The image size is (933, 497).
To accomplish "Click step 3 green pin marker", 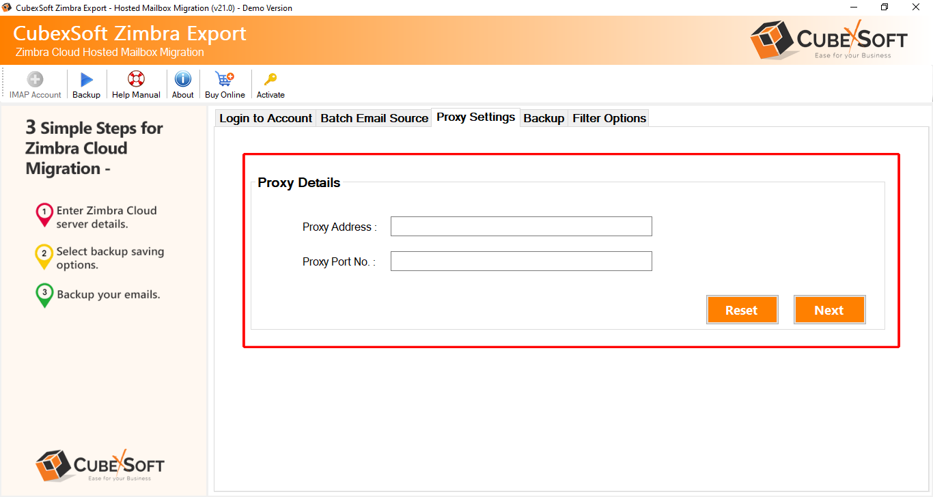I will click(x=44, y=296).
